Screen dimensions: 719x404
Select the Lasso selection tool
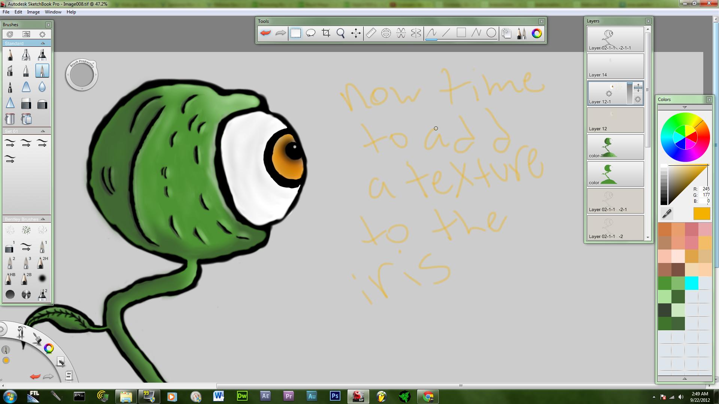pos(310,33)
